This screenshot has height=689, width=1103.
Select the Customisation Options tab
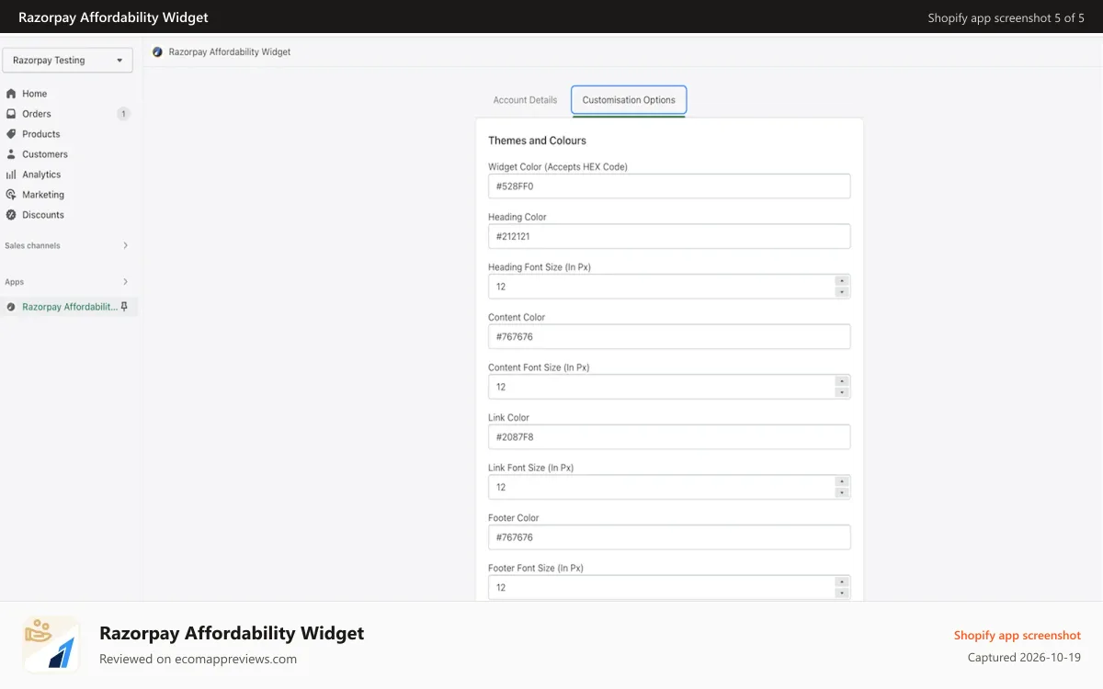click(629, 100)
